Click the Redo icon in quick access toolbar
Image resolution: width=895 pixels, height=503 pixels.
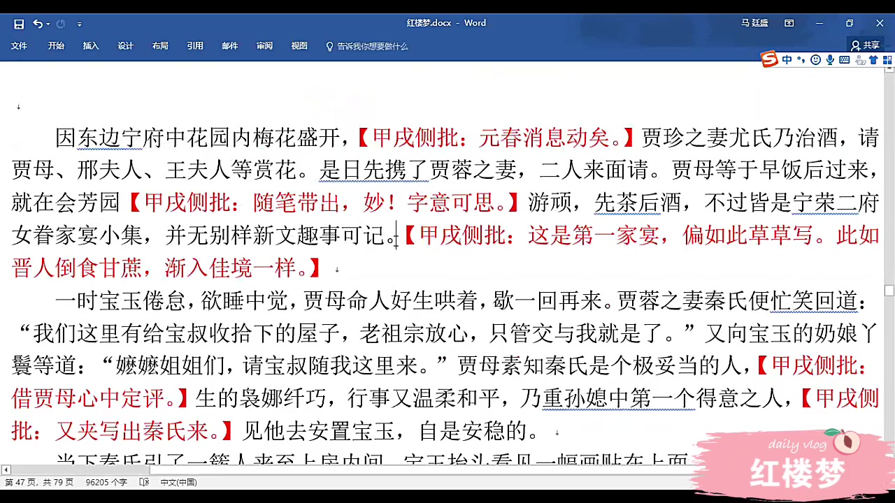click(x=61, y=24)
